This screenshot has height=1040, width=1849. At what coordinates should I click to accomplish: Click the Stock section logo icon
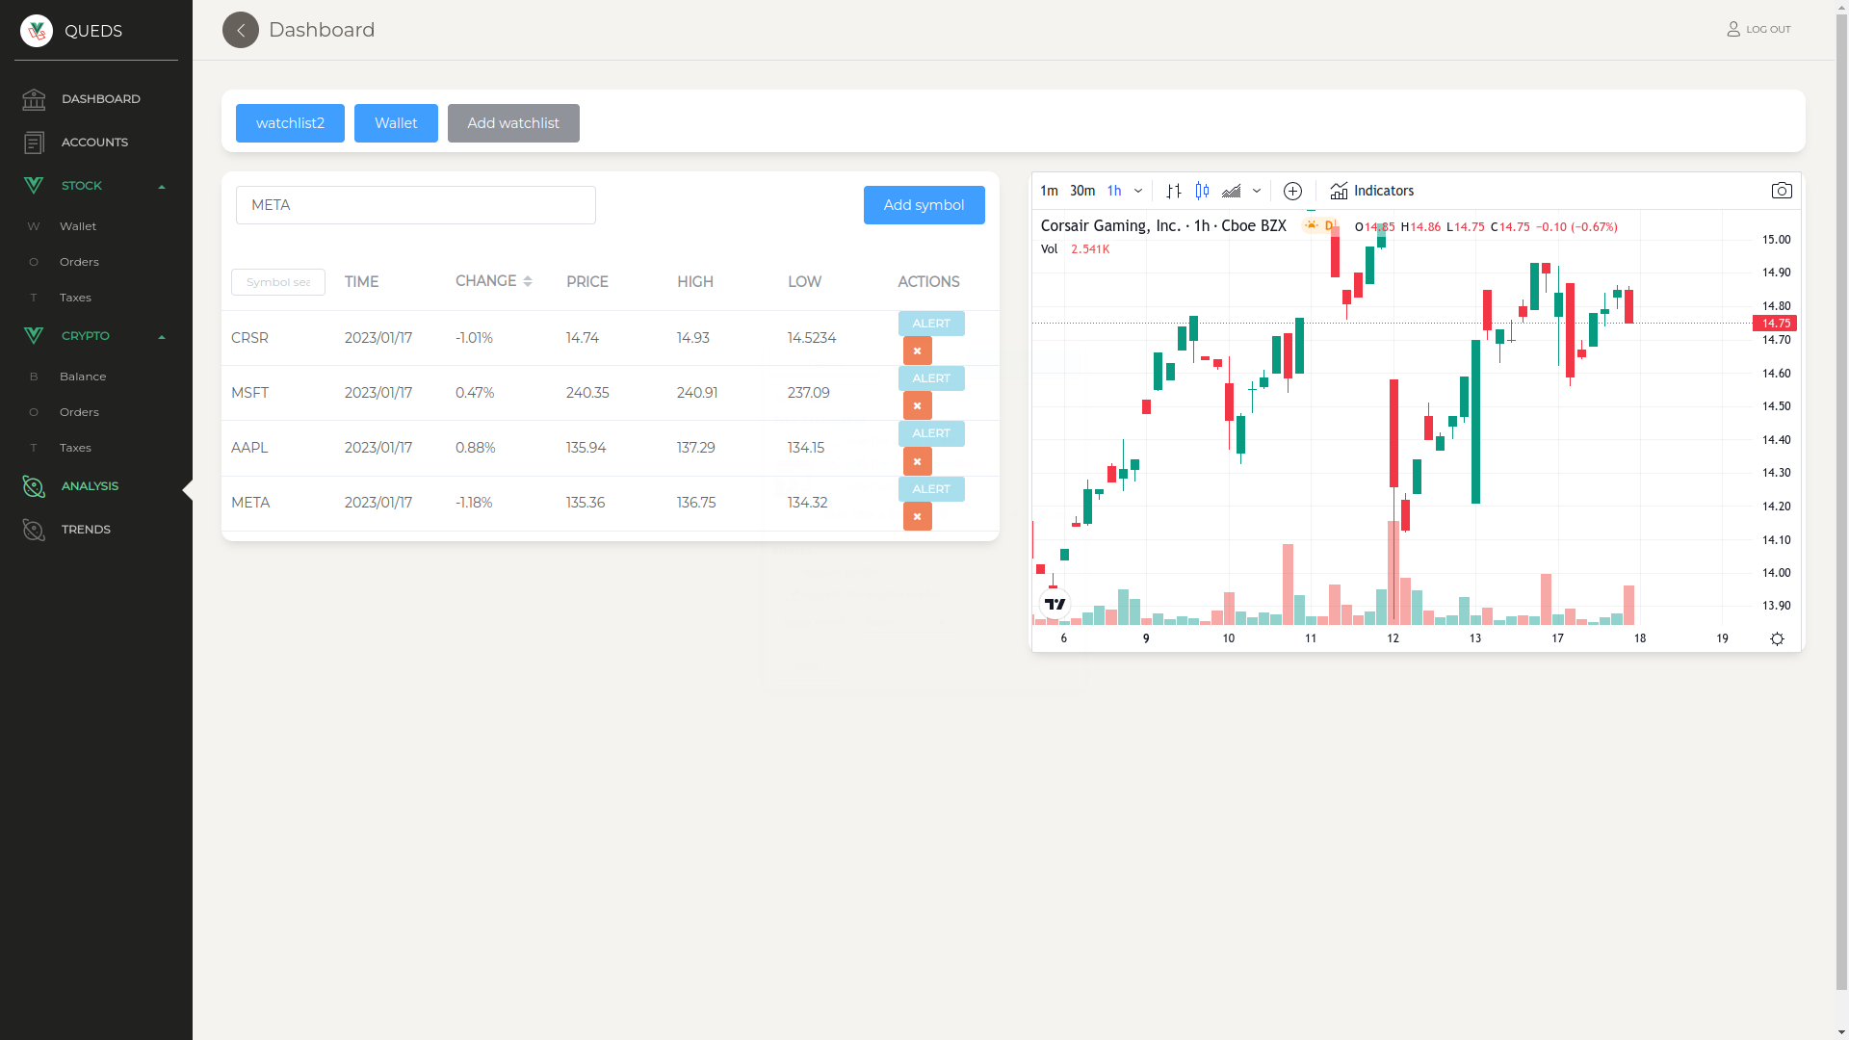[34, 186]
